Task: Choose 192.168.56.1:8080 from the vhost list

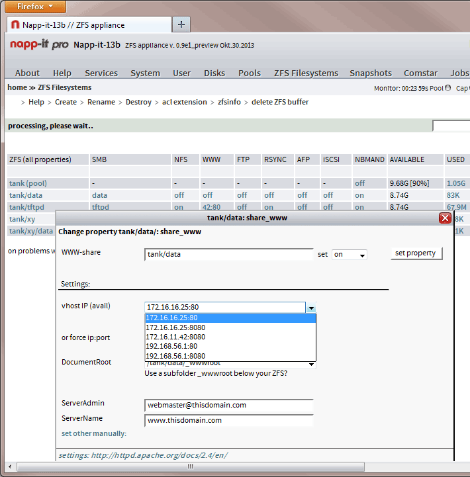Action: pyautogui.click(x=230, y=356)
